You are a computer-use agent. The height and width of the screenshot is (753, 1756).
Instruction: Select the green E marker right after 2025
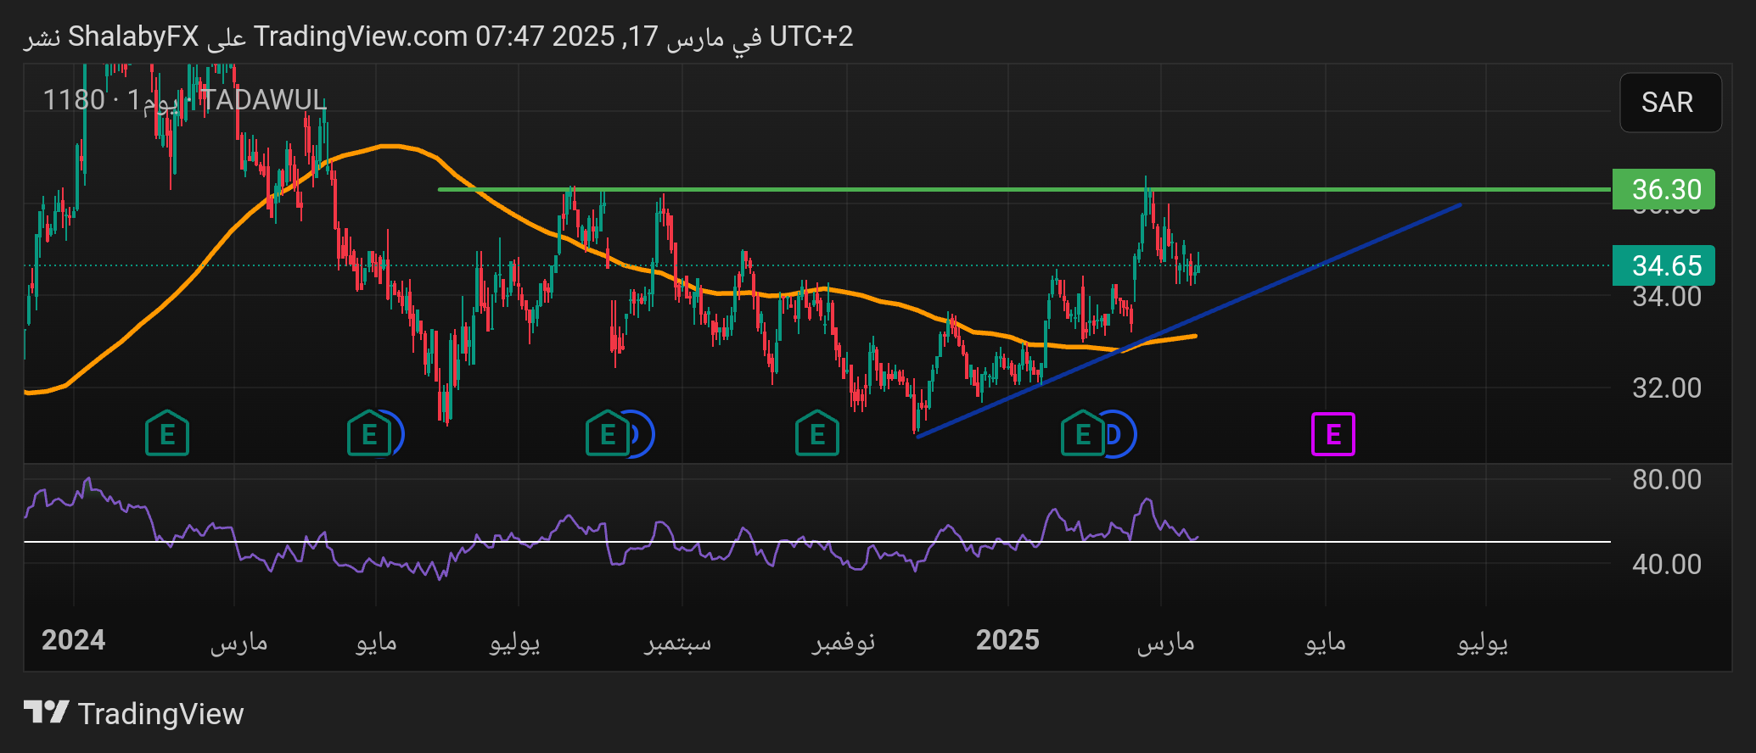[1083, 433]
